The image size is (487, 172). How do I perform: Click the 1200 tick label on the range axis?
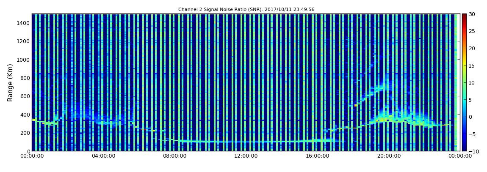click(x=24, y=41)
